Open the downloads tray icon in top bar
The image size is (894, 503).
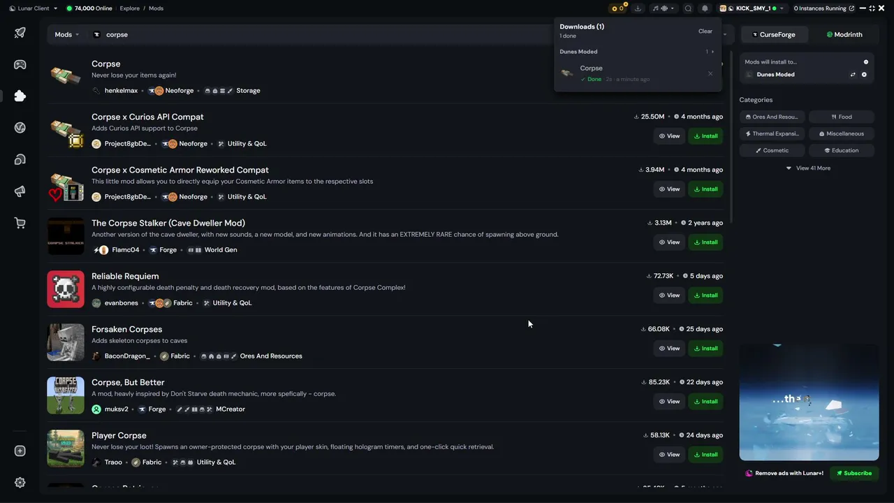(x=638, y=8)
